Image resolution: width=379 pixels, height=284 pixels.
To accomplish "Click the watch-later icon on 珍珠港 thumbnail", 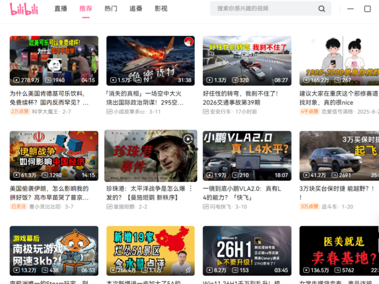I will pos(188,139).
